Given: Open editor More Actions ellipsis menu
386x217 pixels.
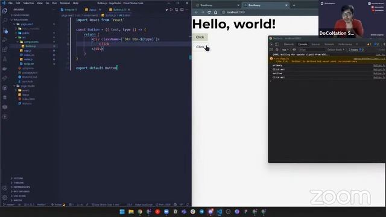Looking at the screenshot, I should point(187,10).
